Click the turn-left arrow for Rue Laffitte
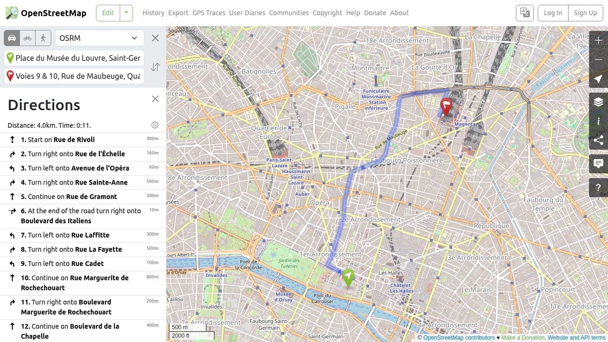This screenshot has width=608, height=342. coord(12,235)
